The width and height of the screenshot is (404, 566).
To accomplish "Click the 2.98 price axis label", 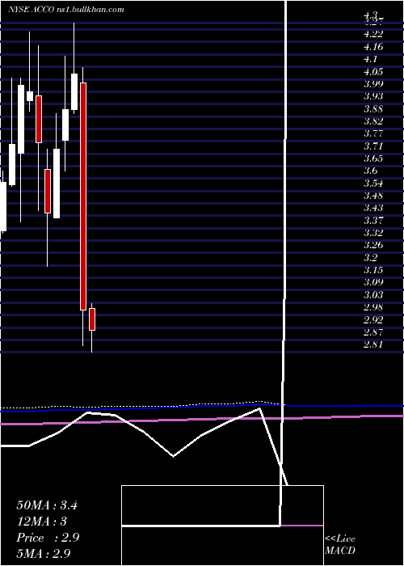I will click(x=373, y=307).
